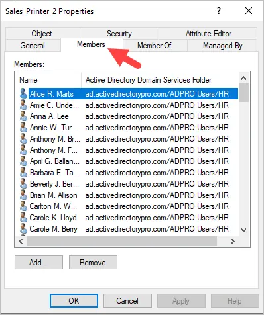264x315 pixels.
Task: Confirm with the OK button
Action: (x=74, y=300)
